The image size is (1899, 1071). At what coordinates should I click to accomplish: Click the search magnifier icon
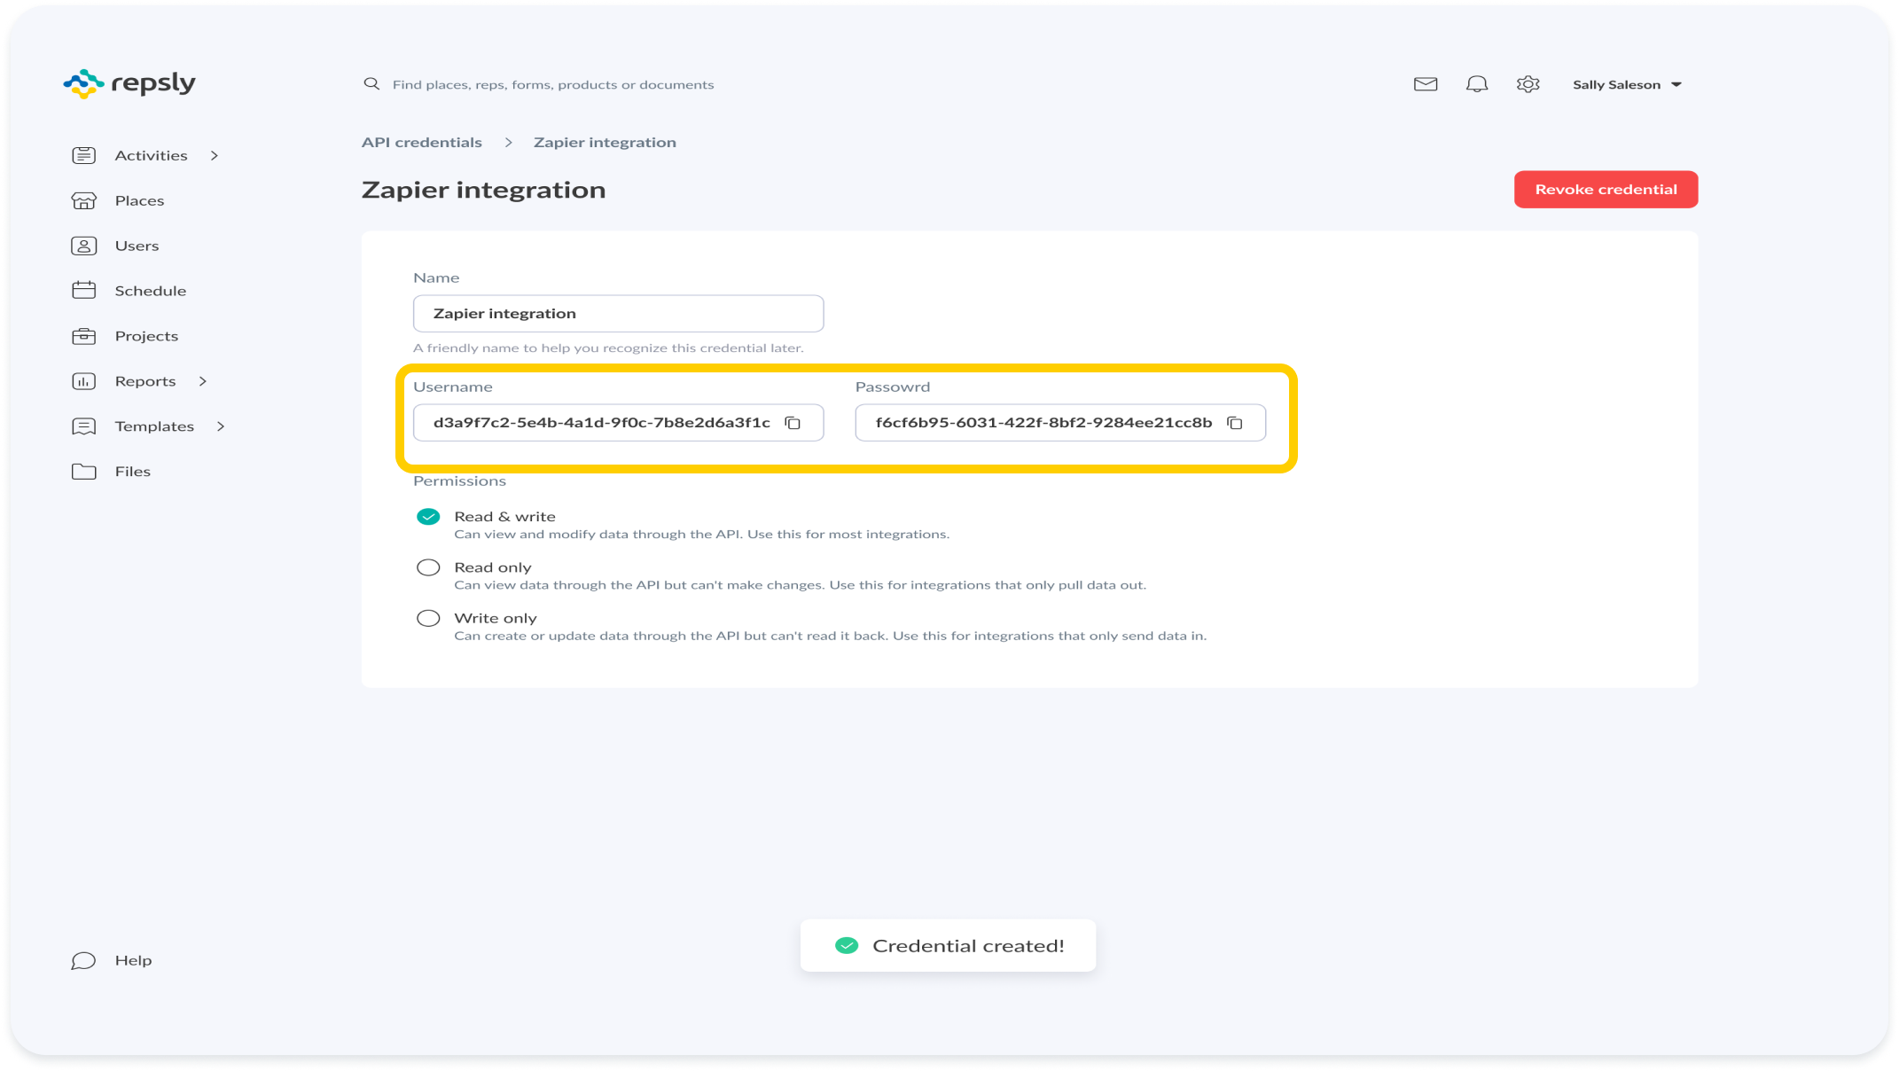pyautogui.click(x=371, y=84)
